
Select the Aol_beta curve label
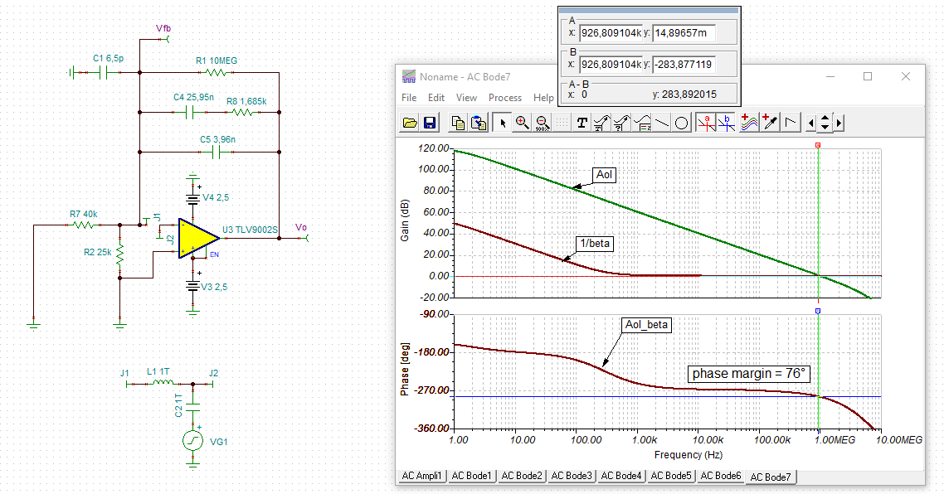point(646,325)
